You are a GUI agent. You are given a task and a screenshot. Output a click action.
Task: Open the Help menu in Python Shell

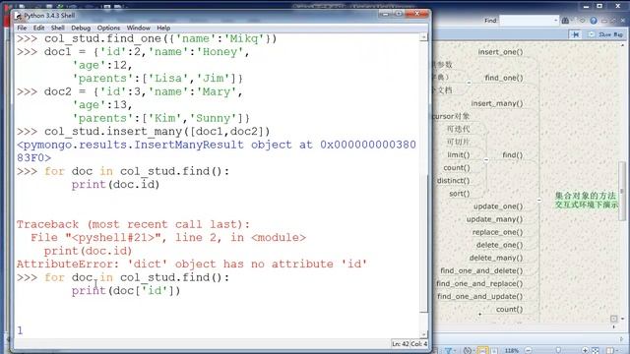[163, 28]
